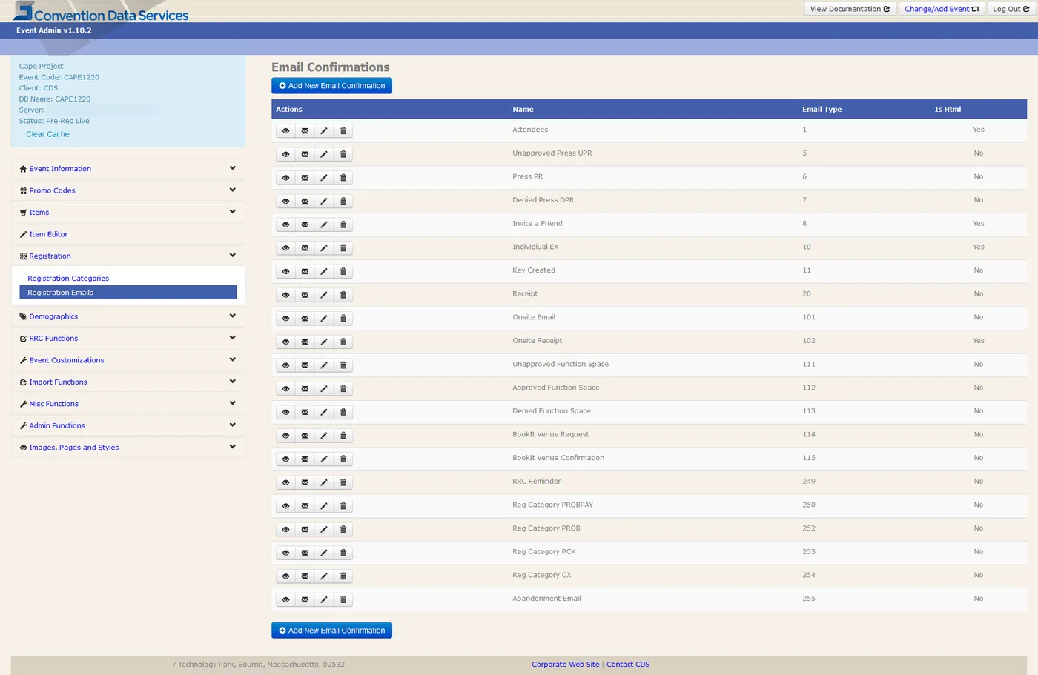Viewport: 1038px width, 675px height.
Task: Edit the Key Created email with pencil icon
Action: pos(324,272)
